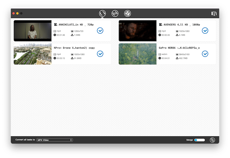
Task: Click the GoPro HERO6 duration clock icon
Action: tap(160, 58)
